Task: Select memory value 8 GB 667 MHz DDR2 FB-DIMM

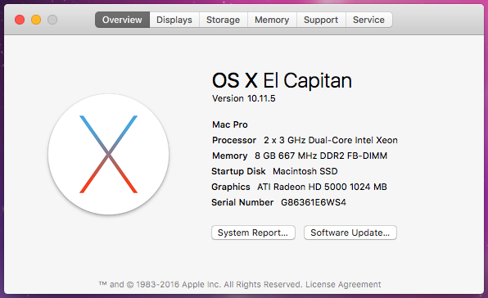Action: [x=321, y=156]
